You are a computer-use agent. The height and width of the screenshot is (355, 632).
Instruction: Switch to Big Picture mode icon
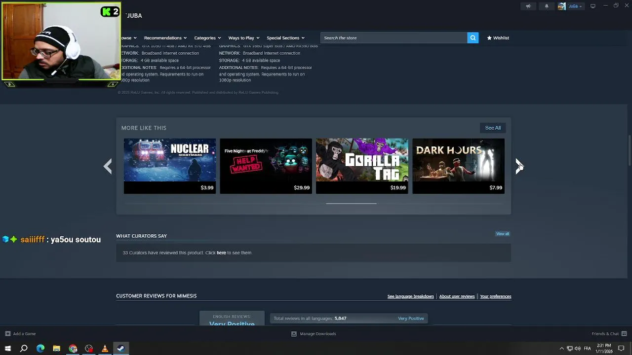coord(593,6)
